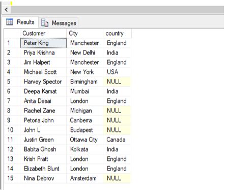The image size is (226, 190).
Task: Click London city in Anita Desai row
Action: [x=84, y=101]
